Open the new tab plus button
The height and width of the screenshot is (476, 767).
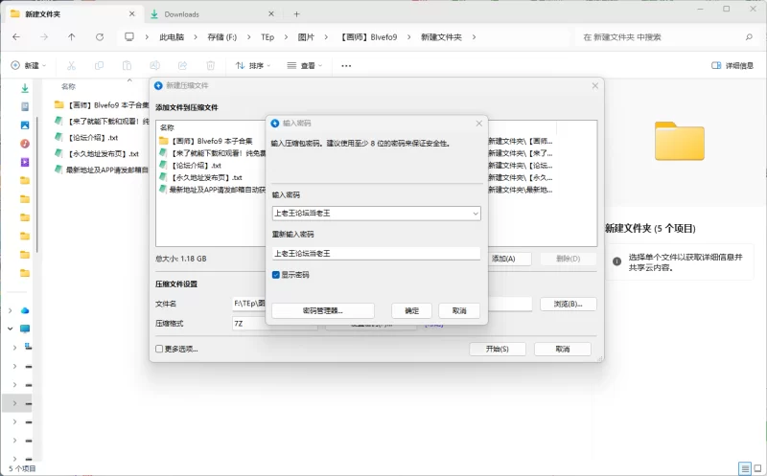pos(296,14)
